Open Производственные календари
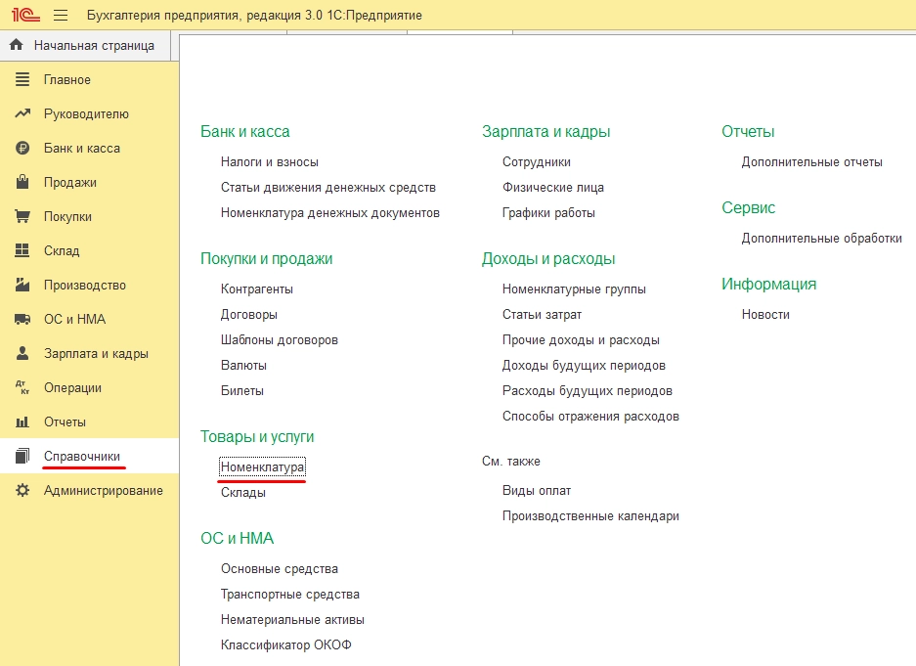Screen dimensions: 916x666 point(590,515)
